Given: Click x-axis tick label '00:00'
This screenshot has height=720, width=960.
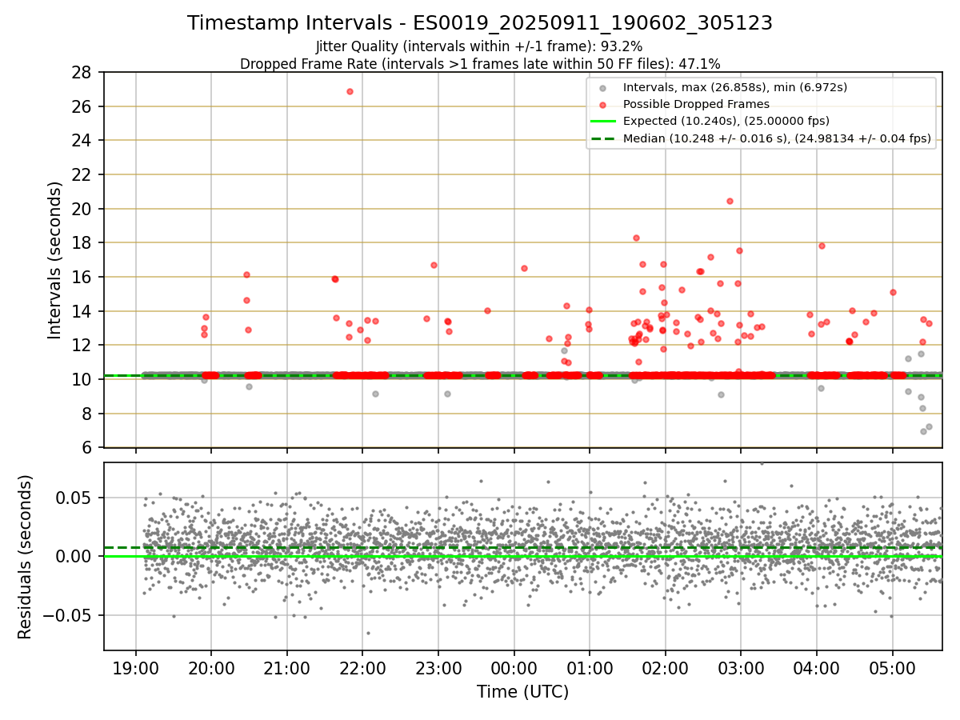Looking at the screenshot, I should point(514,668).
